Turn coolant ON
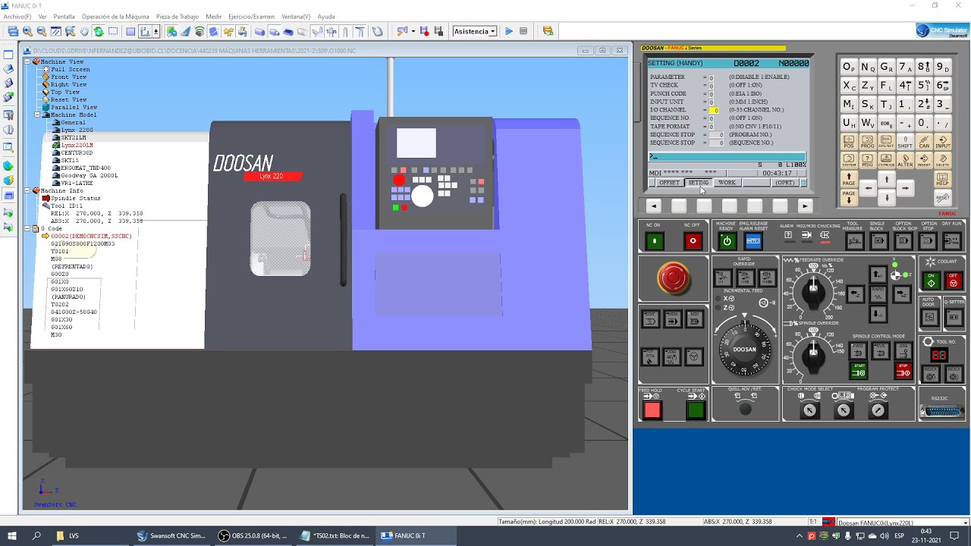The image size is (971, 546). tap(932, 281)
